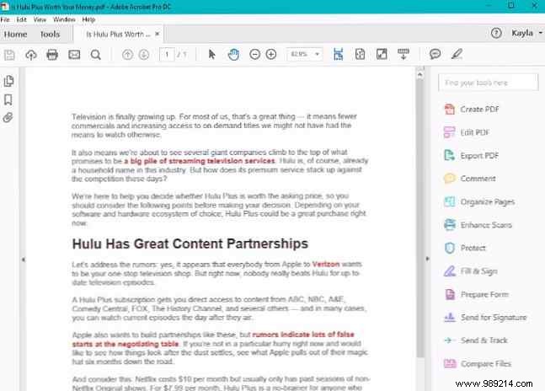The height and width of the screenshot is (391, 545).
Task: Open the Attachments paperclip panel icon
Action: tap(8, 117)
